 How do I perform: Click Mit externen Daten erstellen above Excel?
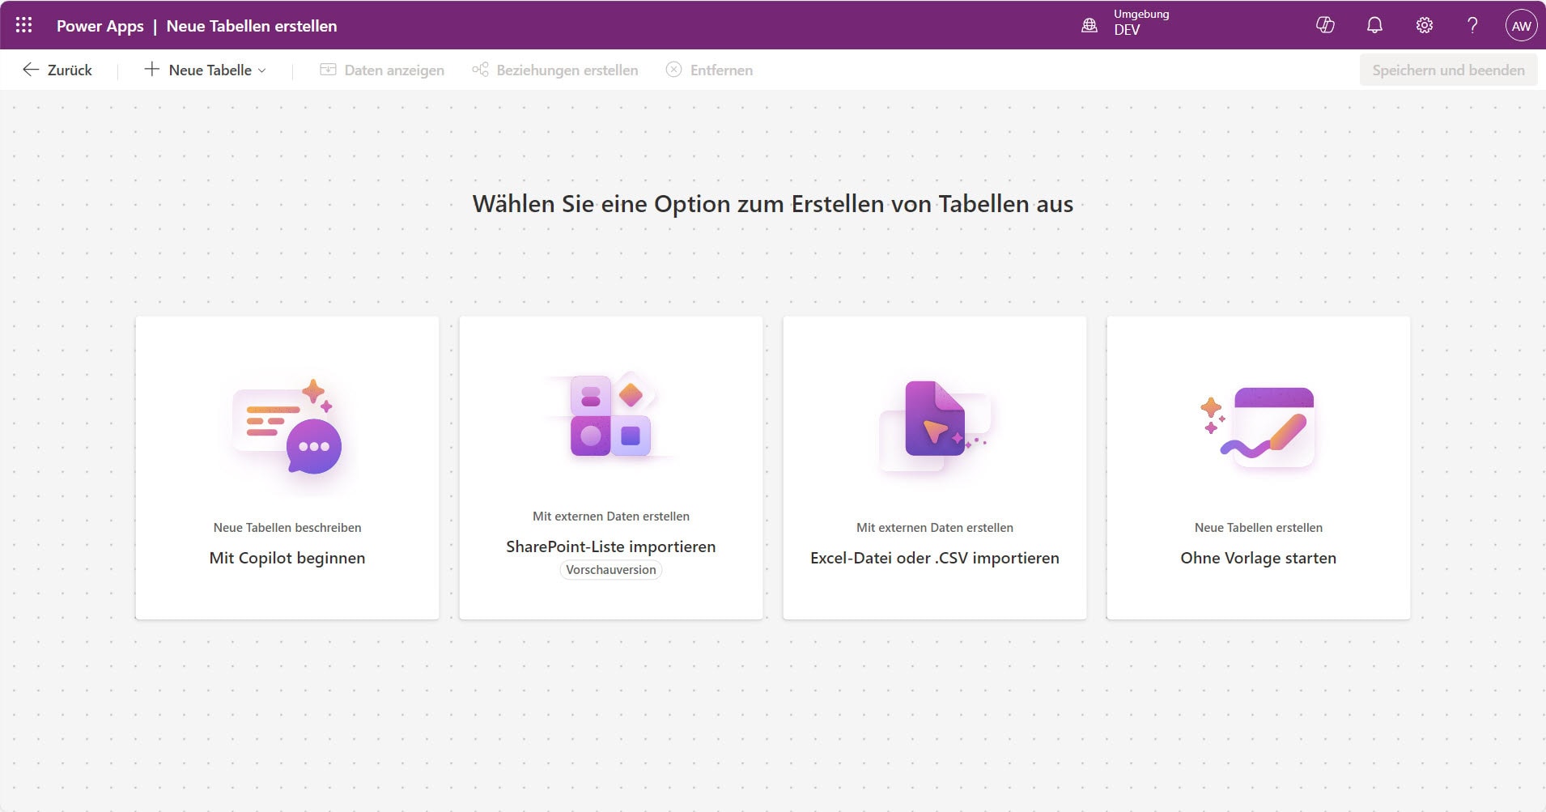(x=935, y=527)
